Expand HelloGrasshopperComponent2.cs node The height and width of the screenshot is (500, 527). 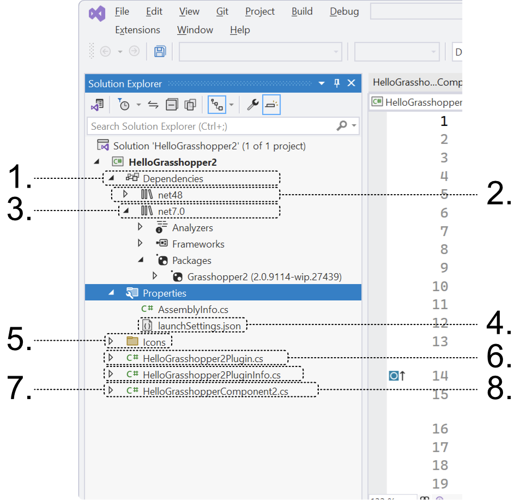click(x=111, y=390)
